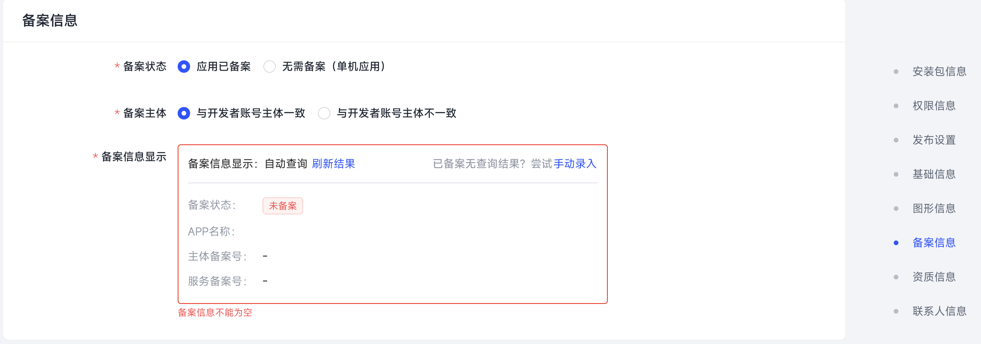
Task: Click the 刷新结果 link
Action: tap(333, 164)
